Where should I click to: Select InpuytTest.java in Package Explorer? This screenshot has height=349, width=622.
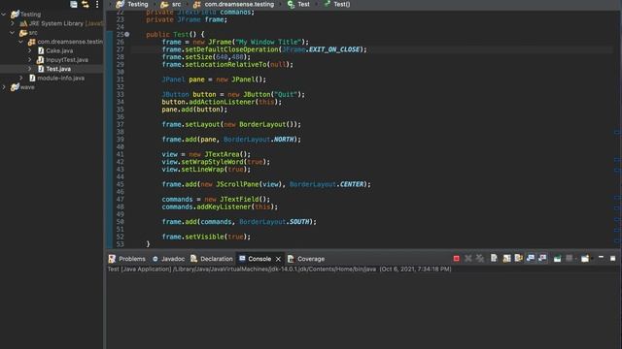coord(67,60)
